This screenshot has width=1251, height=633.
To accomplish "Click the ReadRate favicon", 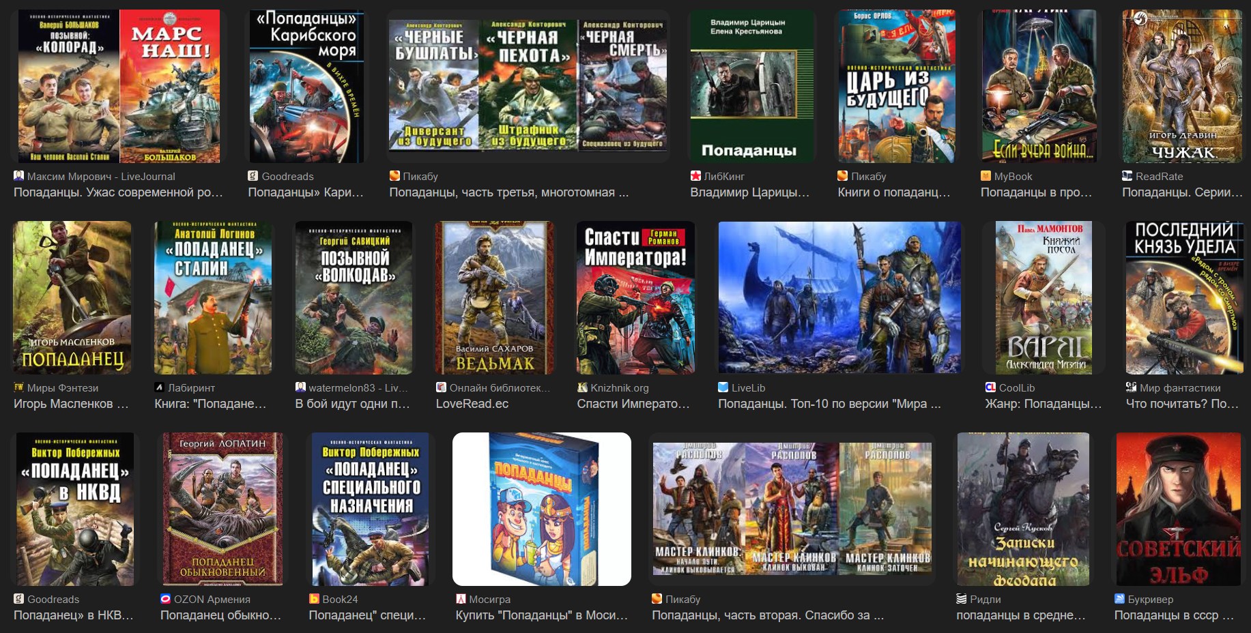I will coord(1127,176).
